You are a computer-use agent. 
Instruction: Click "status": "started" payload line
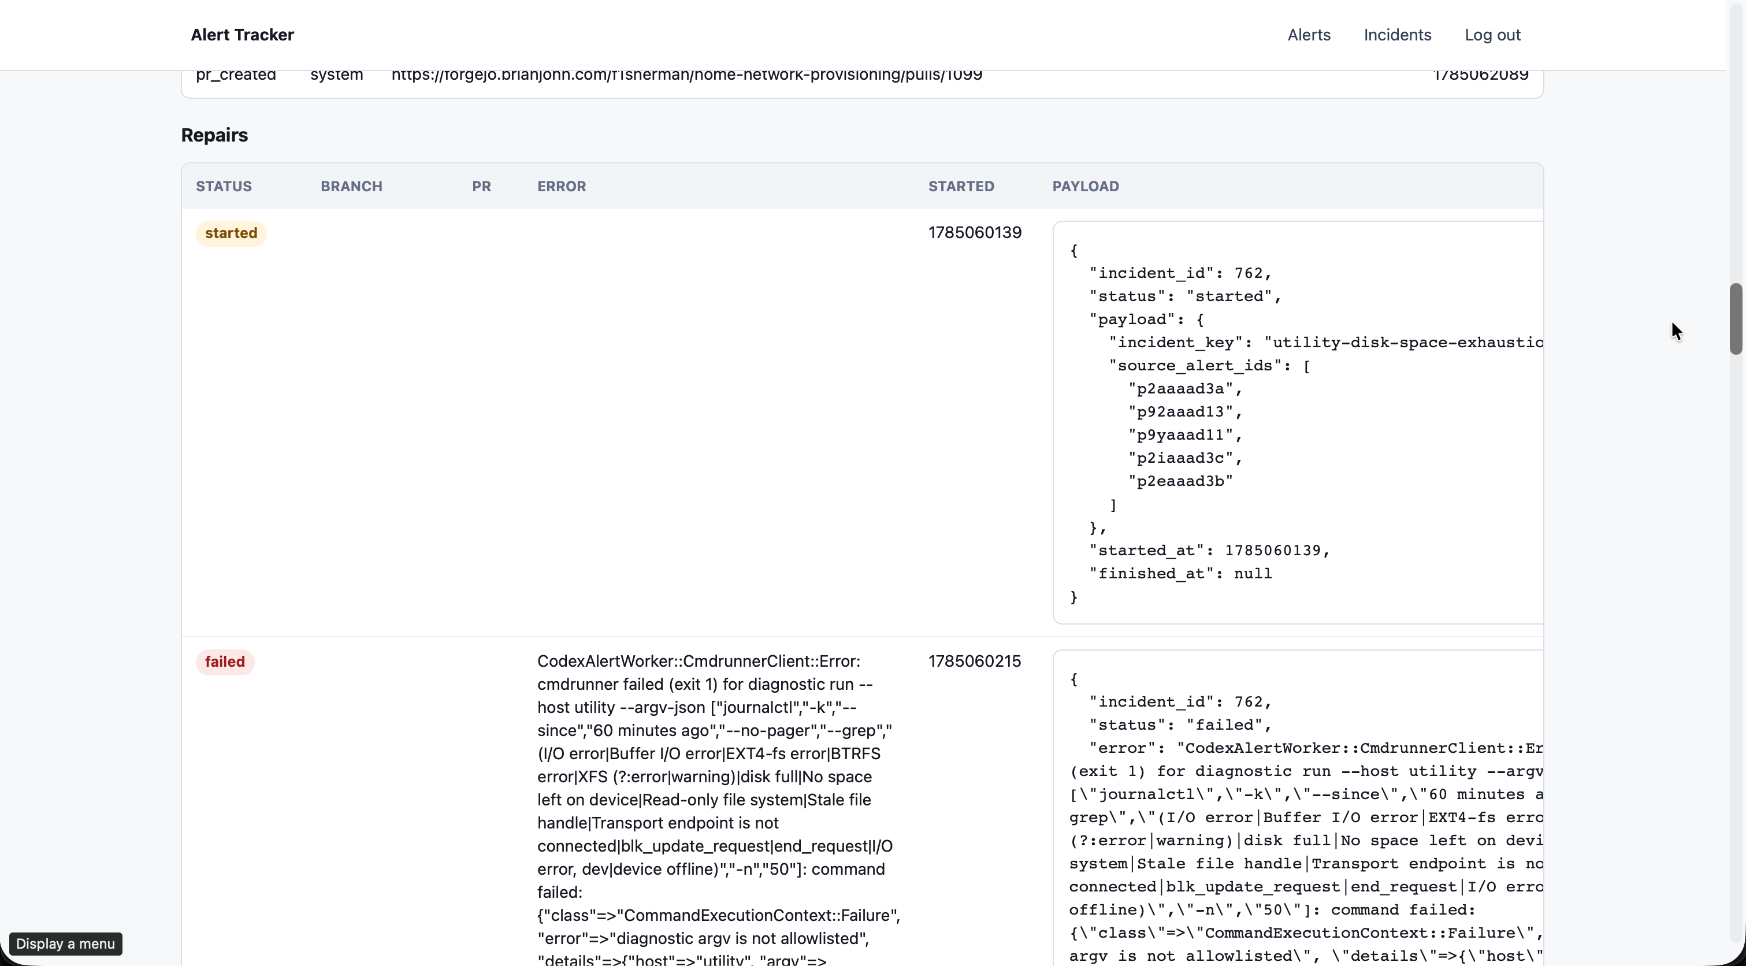1186,296
